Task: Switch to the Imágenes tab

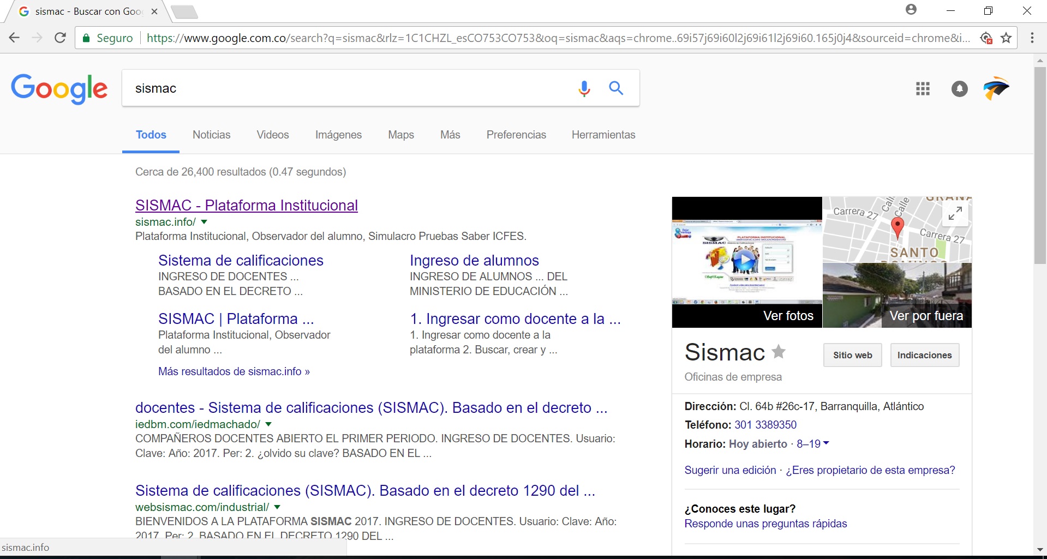Action: 338,135
